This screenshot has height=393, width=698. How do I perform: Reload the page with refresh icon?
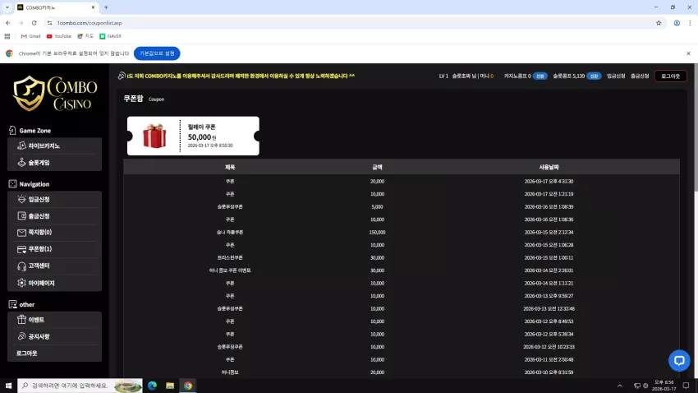[x=34, y=23]
